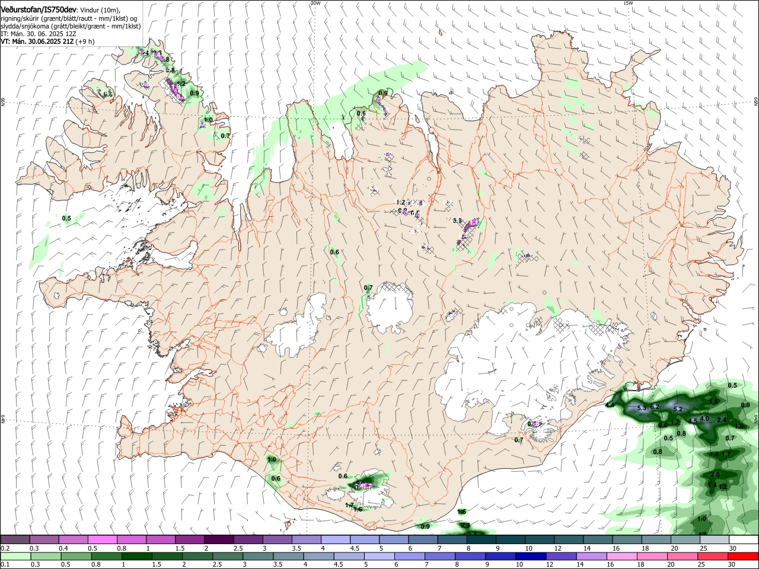
Task: Click the '15W' longitude label
Action: click(628, 3)
